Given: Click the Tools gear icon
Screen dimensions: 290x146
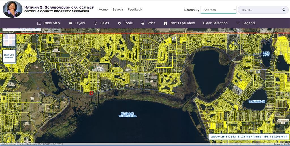Looking at the screenshot, I should point(120,23).
